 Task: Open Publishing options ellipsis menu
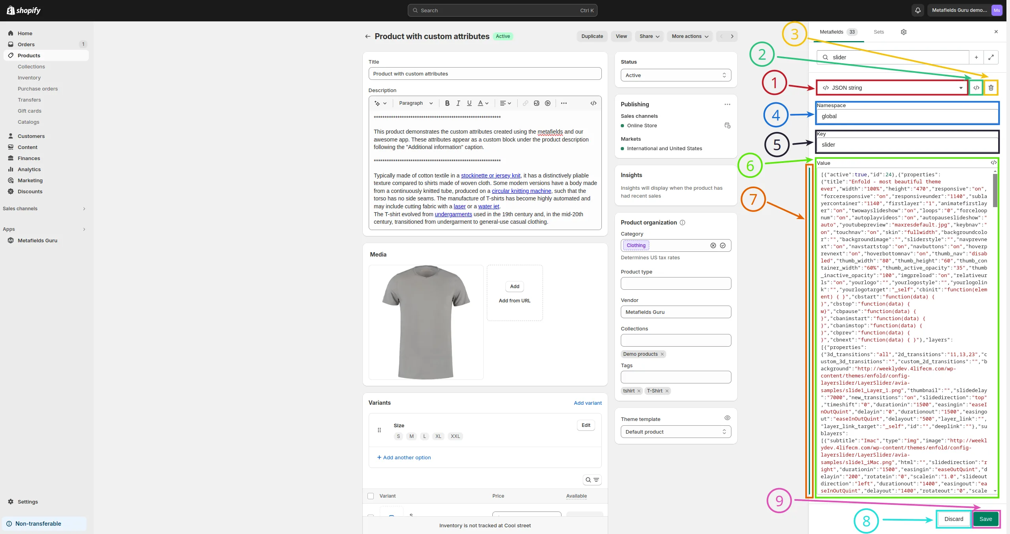click(727, 104)
